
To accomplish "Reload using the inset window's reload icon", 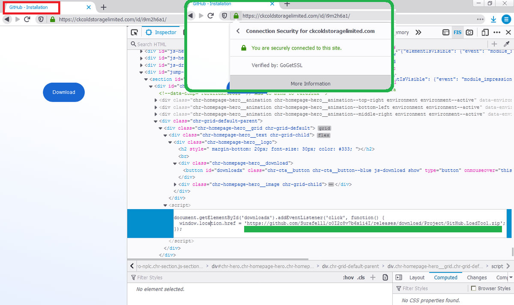I will tap(210, 15).
